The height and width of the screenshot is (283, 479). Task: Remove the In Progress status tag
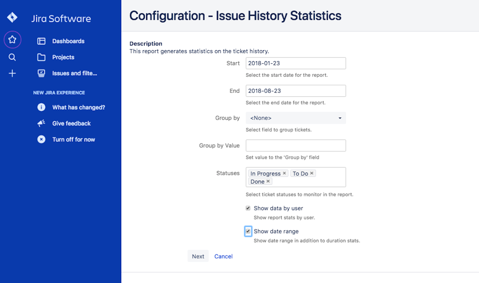point(284,173)
